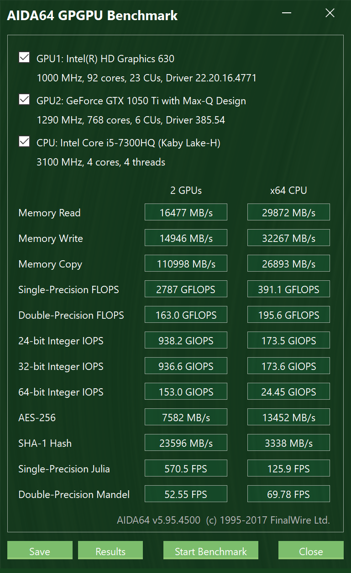The height and width of the screenshot is (573, 351).
Task: Click the Close button at bottom
Action: tap(311, 551)
